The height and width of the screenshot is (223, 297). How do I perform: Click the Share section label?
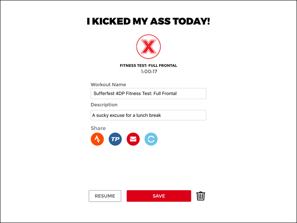click(x=98, y=128)
